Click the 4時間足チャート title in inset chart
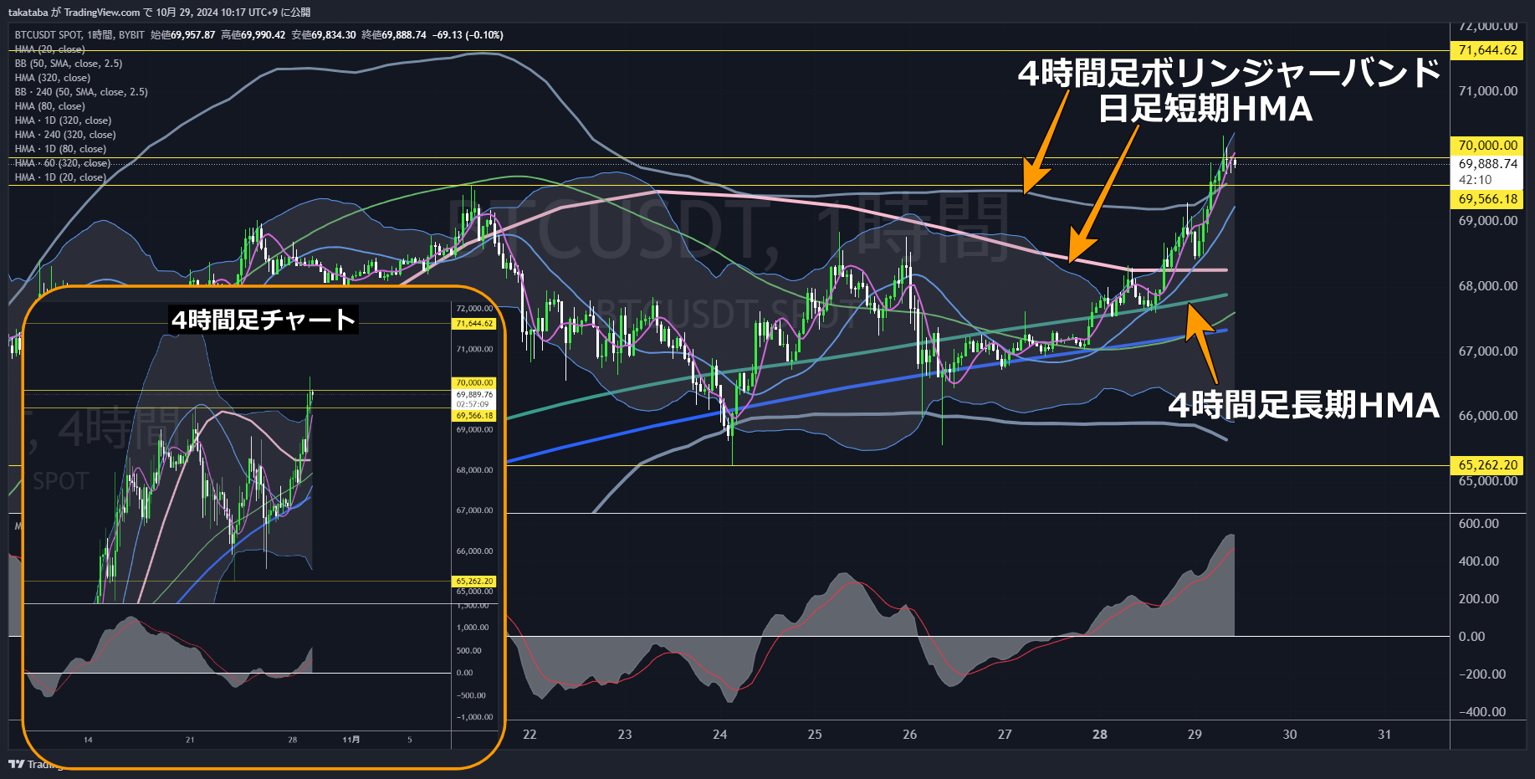This screenshot has height=779, width=1535. coord(264,319)
